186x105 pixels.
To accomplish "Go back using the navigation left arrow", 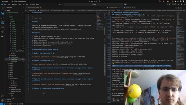I will click(x=60, y=4).
